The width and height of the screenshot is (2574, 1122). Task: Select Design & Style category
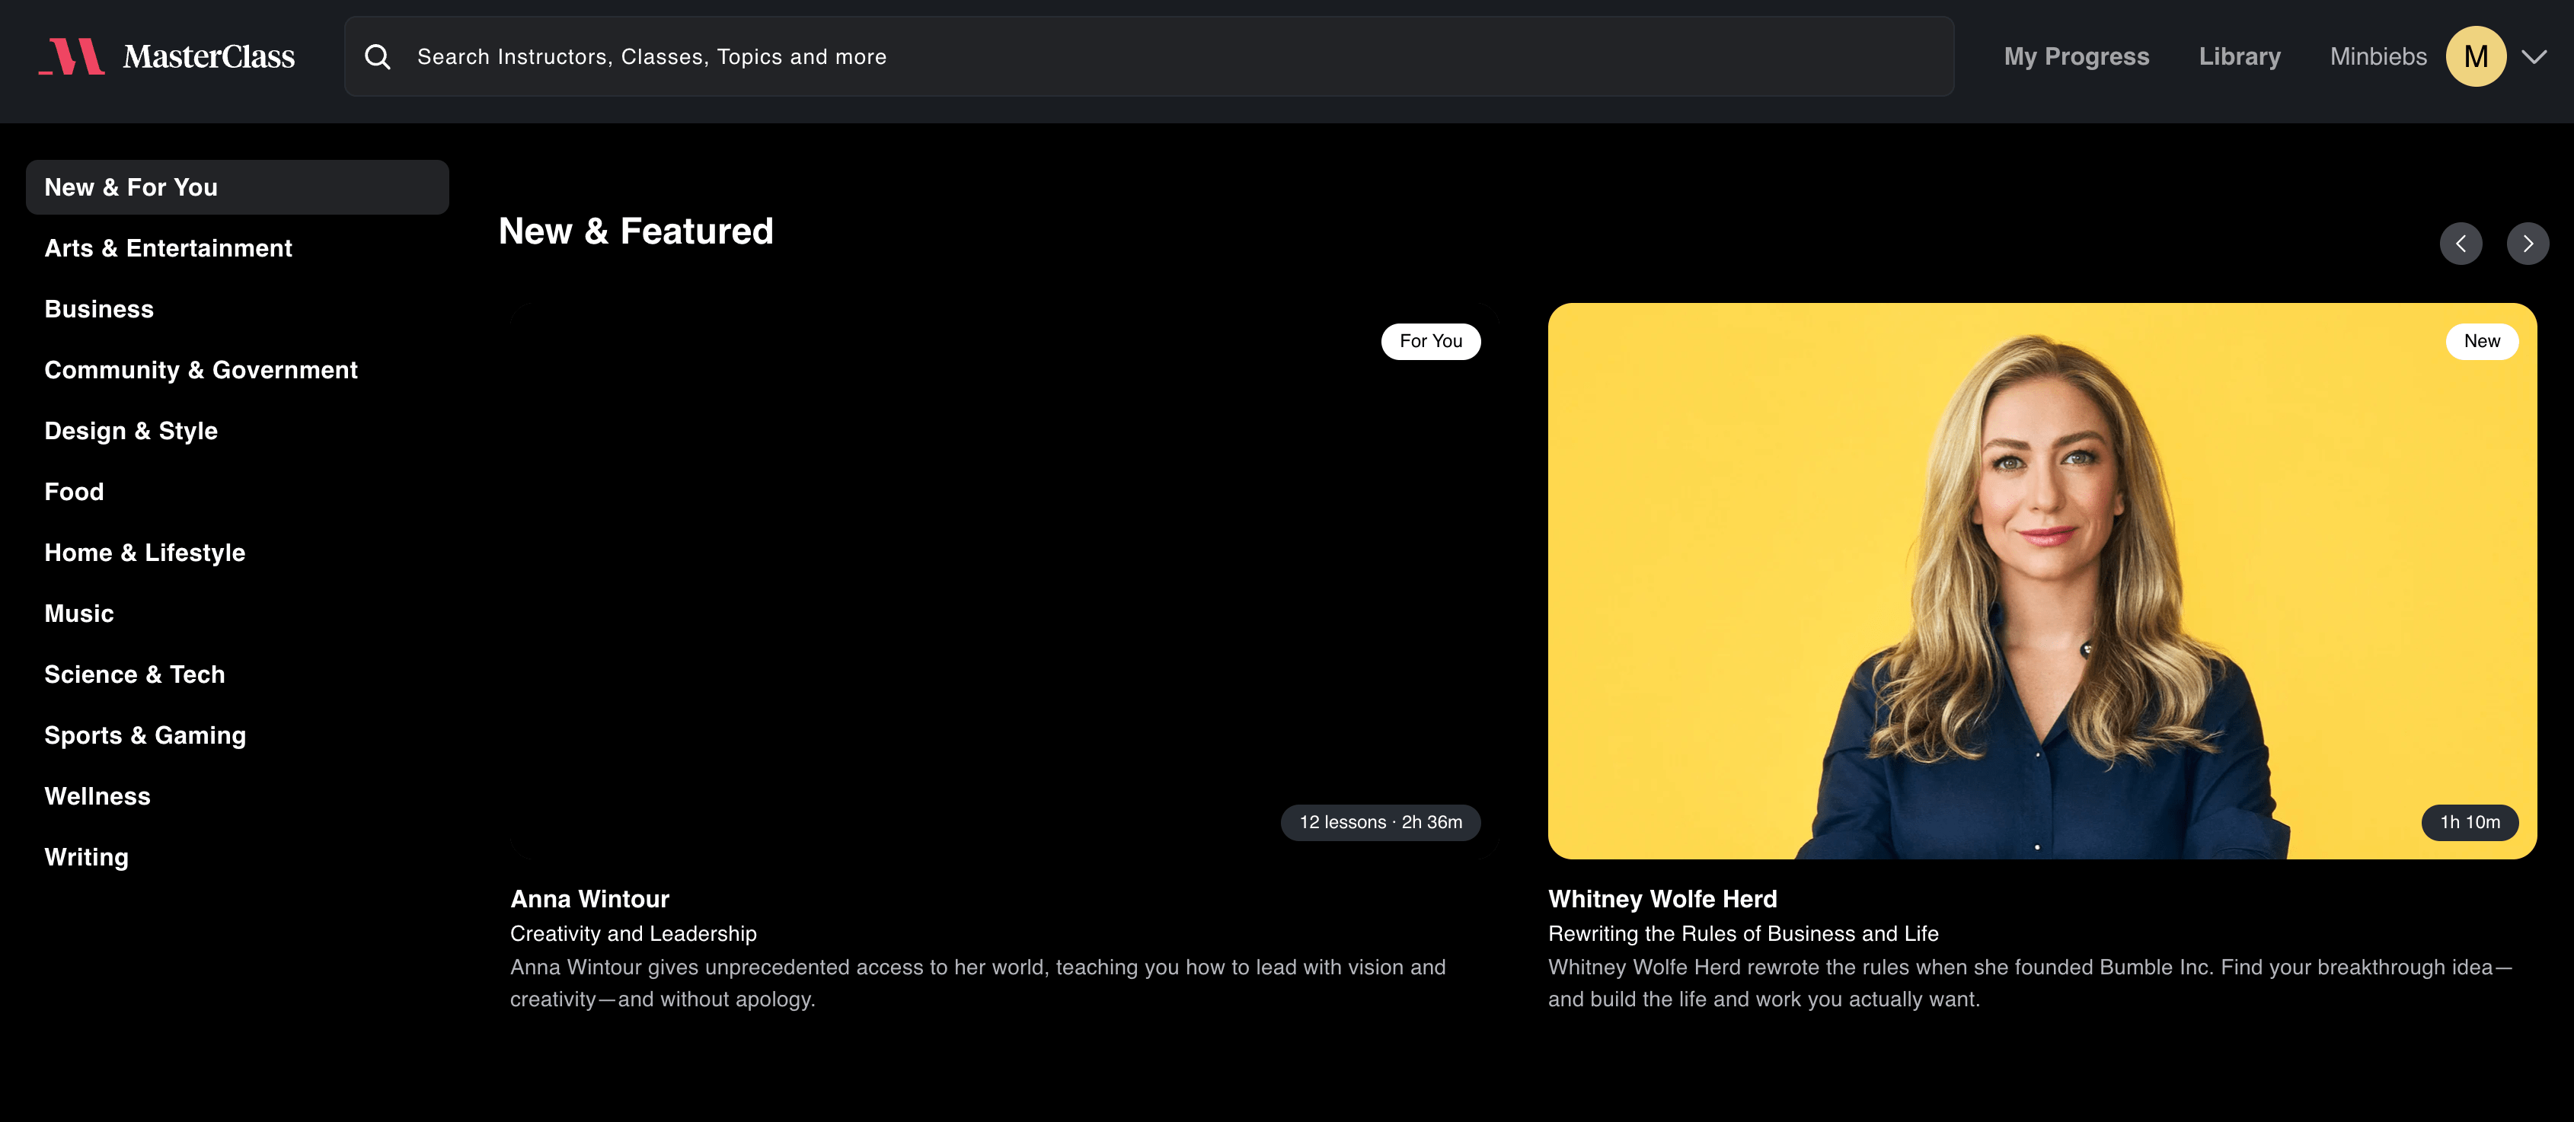click(x=131, y=431)
